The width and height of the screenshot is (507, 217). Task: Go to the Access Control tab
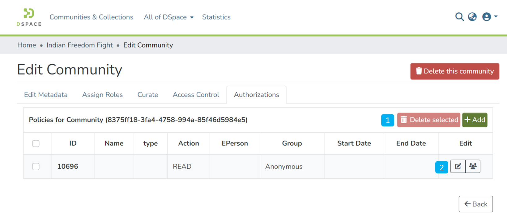click(x=196, y=95)
